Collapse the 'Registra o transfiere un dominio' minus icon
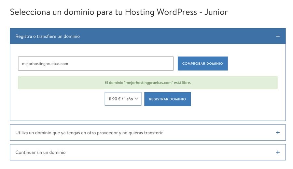The width and height of the screenshot is (293, 169). coord(278,36)
